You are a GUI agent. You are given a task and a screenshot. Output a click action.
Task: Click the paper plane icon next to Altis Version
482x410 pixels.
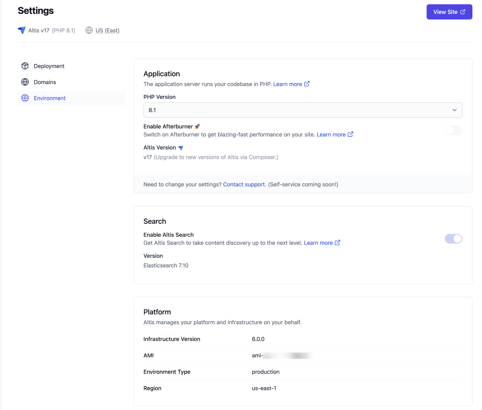coord(180,148)
